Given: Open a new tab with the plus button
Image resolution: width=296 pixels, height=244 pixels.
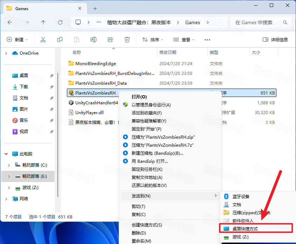Looking at the screenshot, I should pyautogui.click(x=95, y=8).
